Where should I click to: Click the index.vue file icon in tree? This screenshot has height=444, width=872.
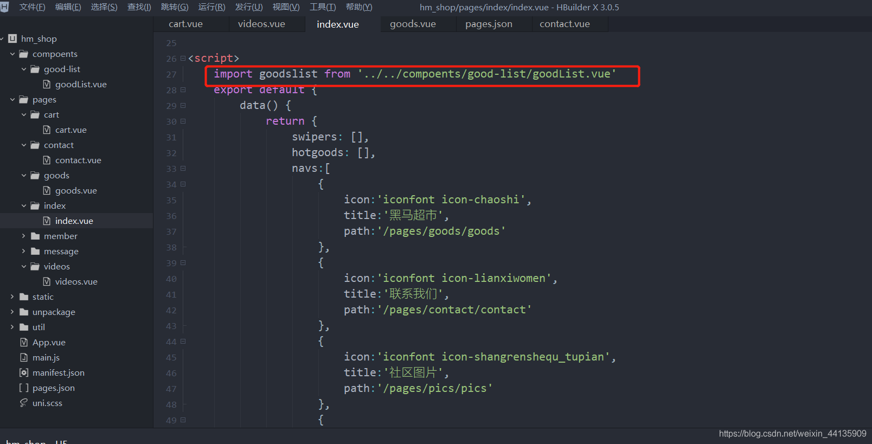click(x=47, y=221)
